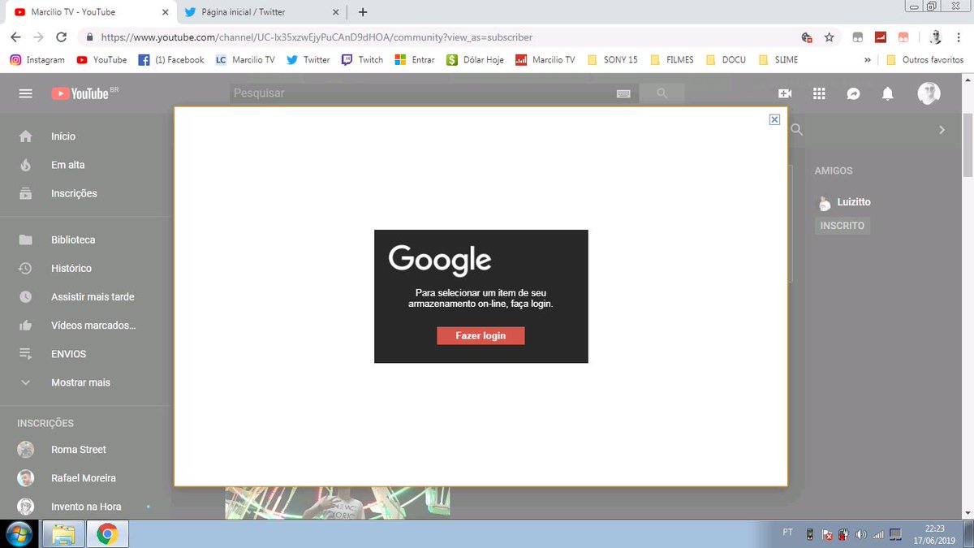Open the YouTube account avatar menu
This screenshot has height=548, width=974.
[929, 93]
